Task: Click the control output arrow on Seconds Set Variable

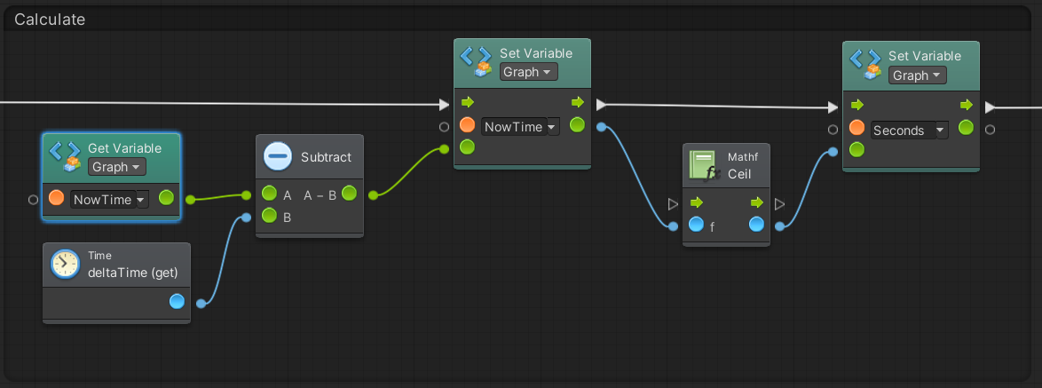Action: [x=967, y=105]
